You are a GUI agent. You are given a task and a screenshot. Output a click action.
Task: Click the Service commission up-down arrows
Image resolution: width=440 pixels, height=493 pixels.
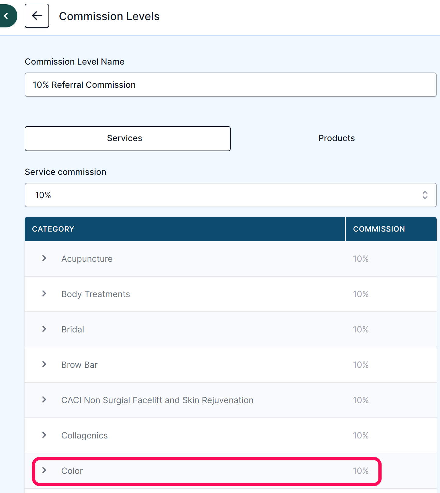pyautogui.click(x=425, y=195)
